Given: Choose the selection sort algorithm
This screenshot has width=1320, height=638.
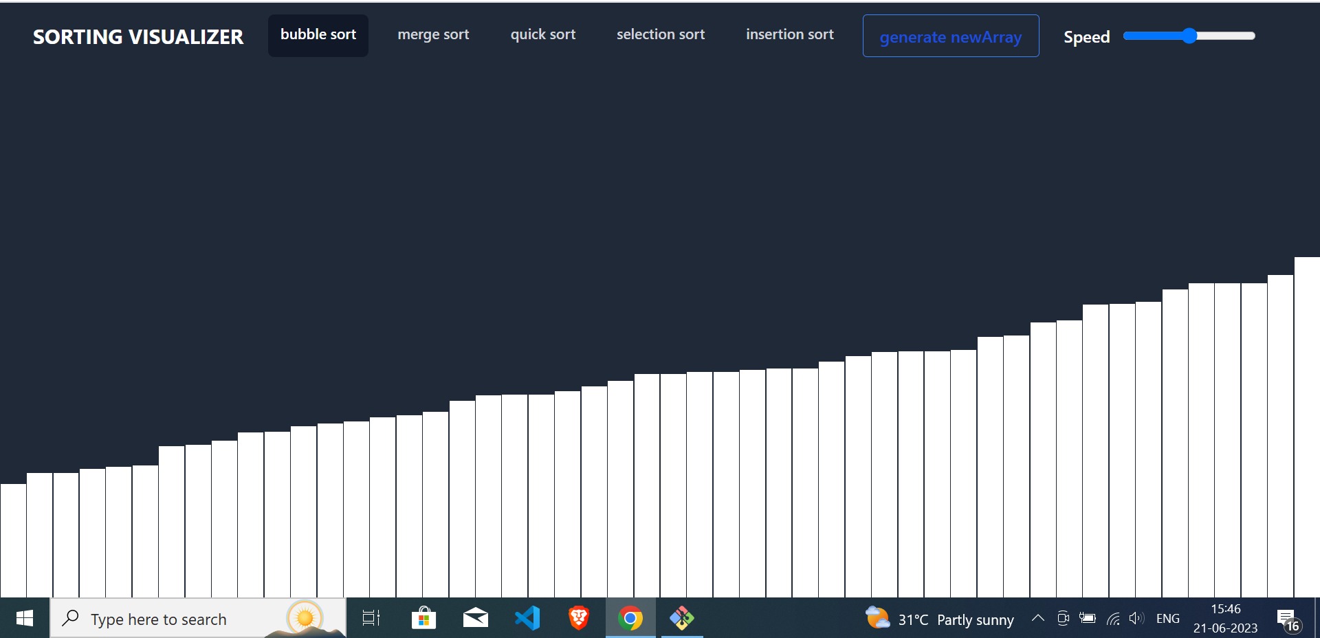Looking at the screenshot, I should coord(661,34).
